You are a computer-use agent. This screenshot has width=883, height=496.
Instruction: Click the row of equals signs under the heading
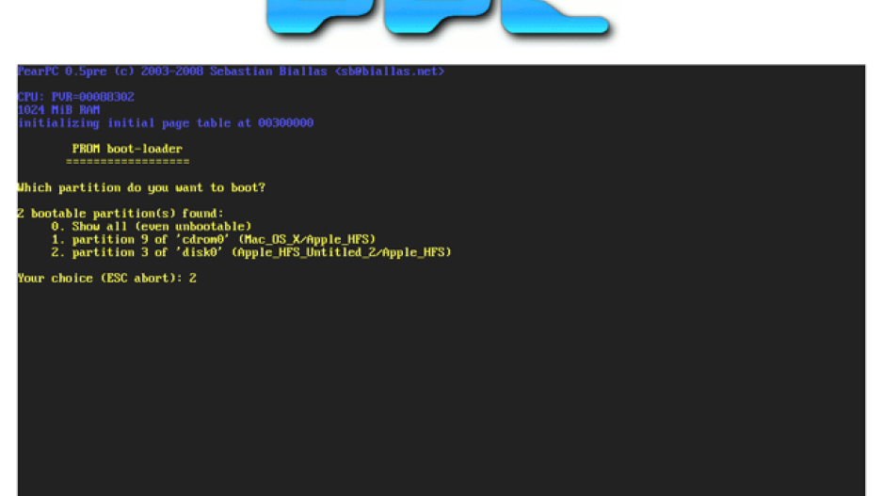[x=128, y=162]
